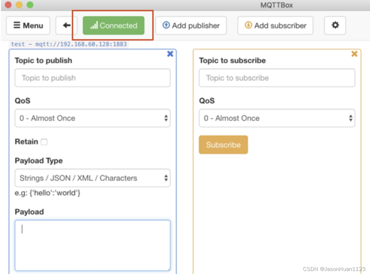Open the Payload Type dropdown
Screen dimensions: 370x274
[93, 178]
